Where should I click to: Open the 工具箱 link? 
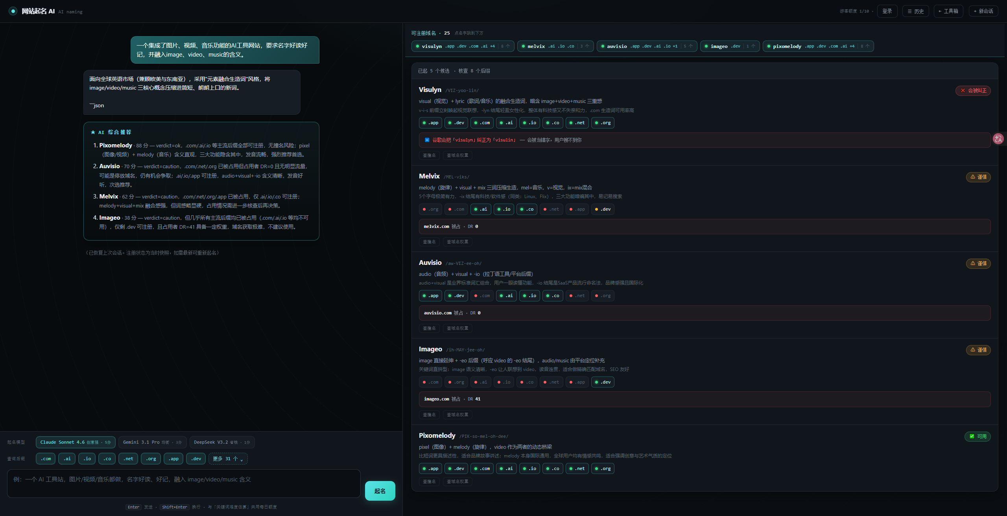pyautogui.click(x=948, y=11)
